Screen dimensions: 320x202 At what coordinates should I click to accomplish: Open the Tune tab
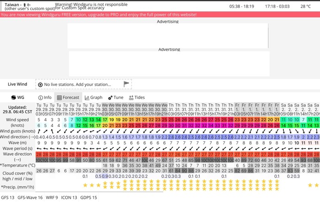click(116, 97)
